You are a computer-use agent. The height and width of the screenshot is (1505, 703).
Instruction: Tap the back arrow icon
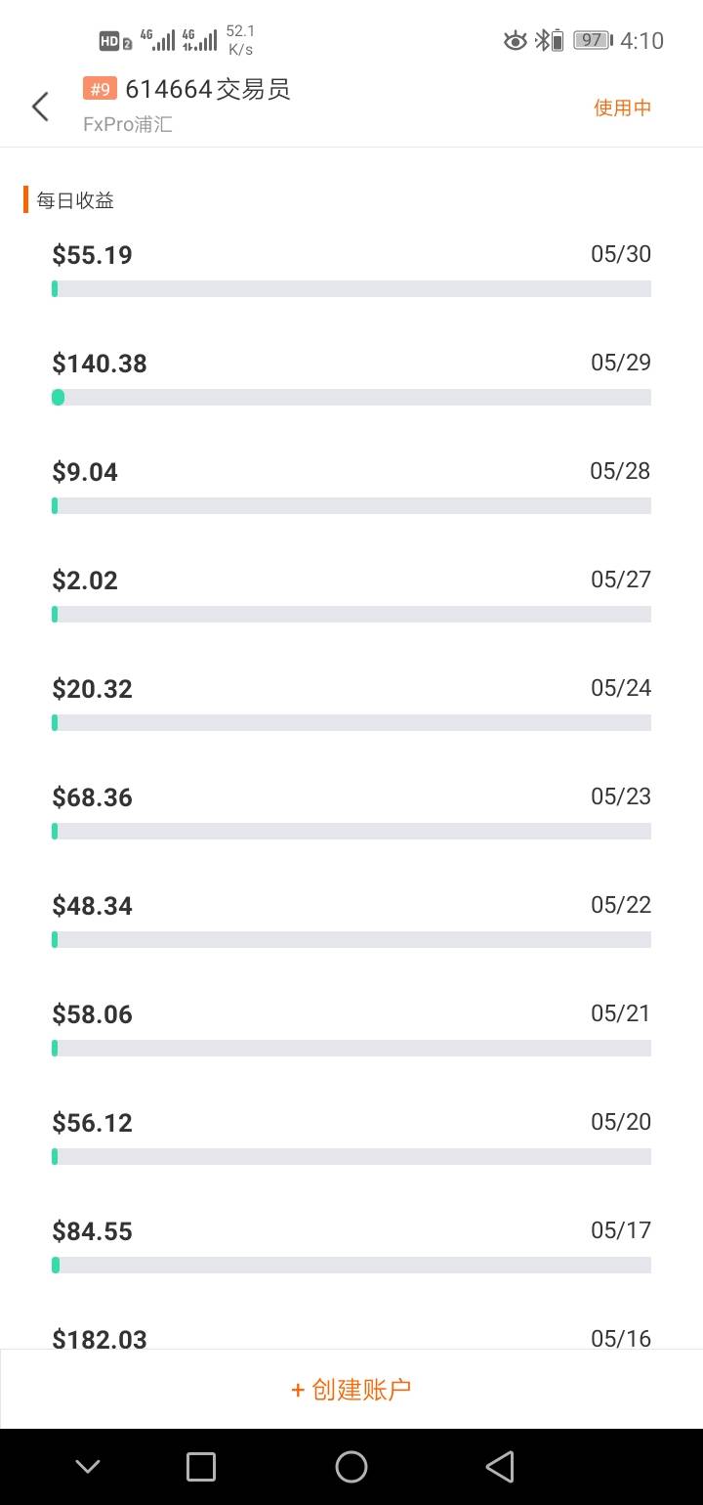(40, 107)
